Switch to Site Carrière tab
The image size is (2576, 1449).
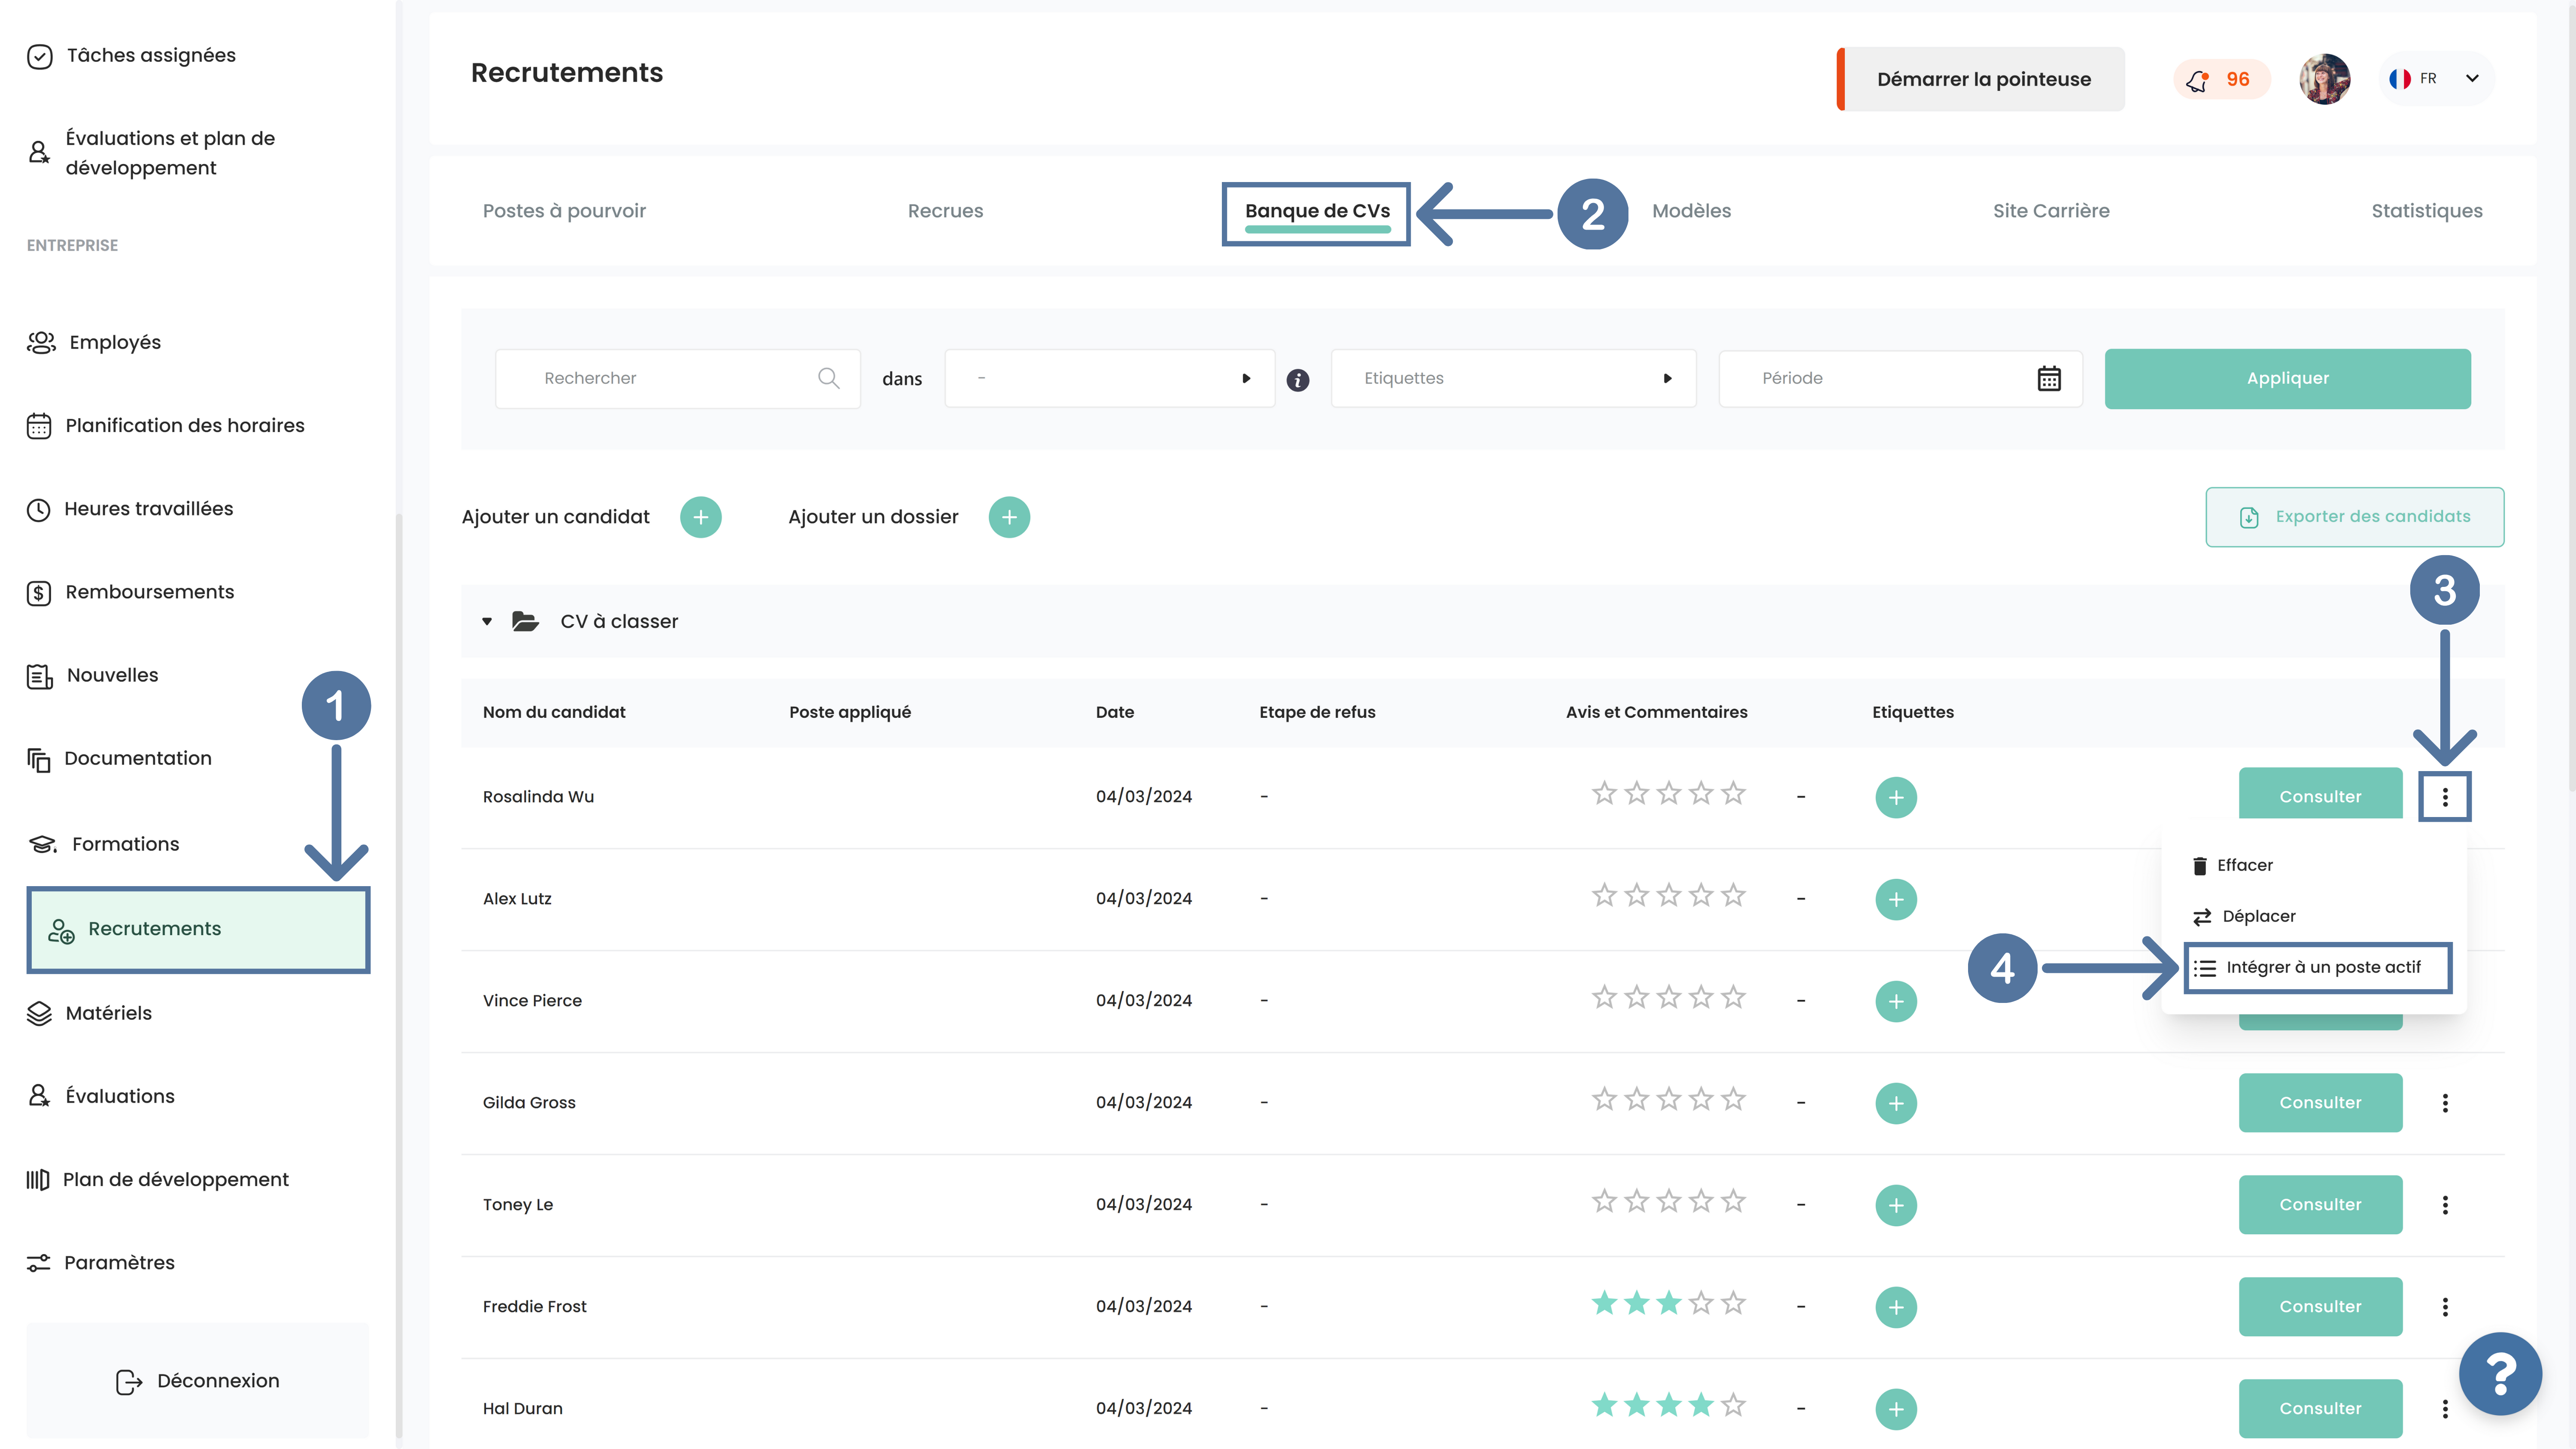pos(2051,211)
